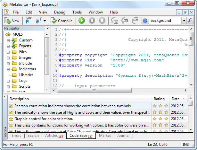The height and width of the screenshot is (150, 197).
Task: Expand the Experts folder
Action: coord(8,46)
